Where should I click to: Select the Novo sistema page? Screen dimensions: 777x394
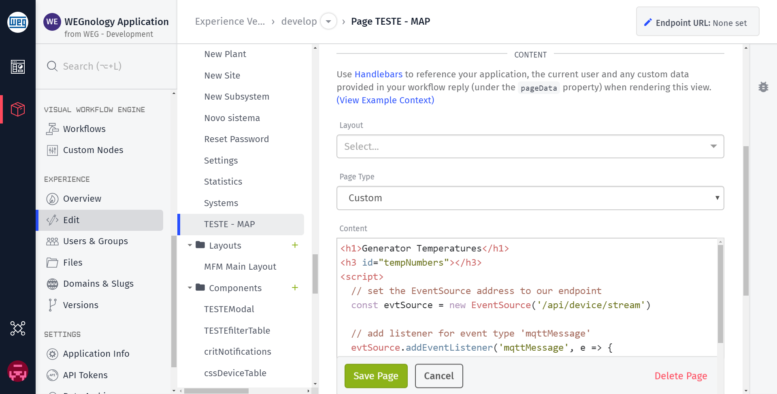232,118
